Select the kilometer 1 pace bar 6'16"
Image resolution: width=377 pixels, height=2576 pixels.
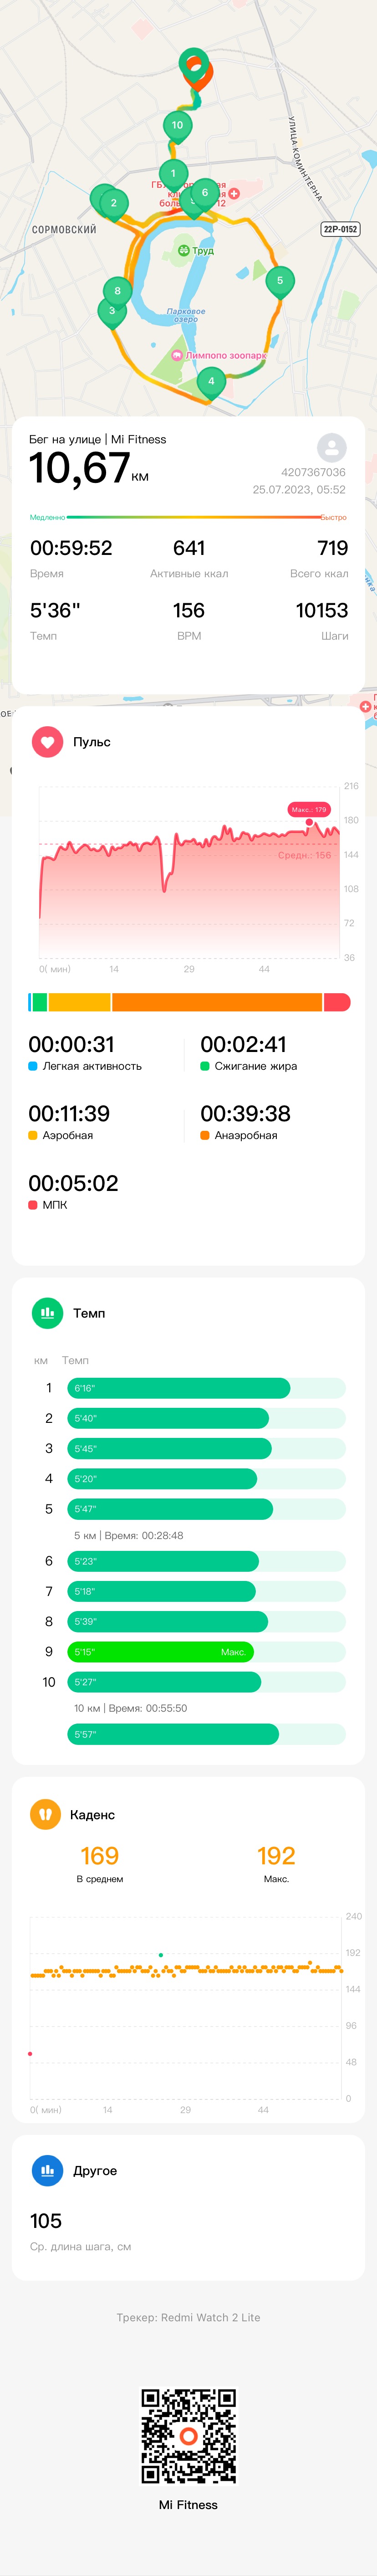[179, 1388]
